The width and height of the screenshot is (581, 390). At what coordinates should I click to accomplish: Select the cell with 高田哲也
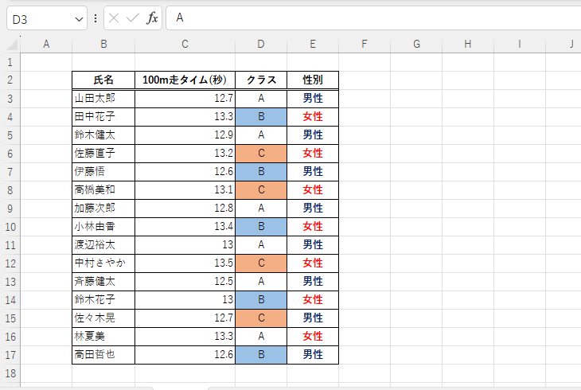103,355
